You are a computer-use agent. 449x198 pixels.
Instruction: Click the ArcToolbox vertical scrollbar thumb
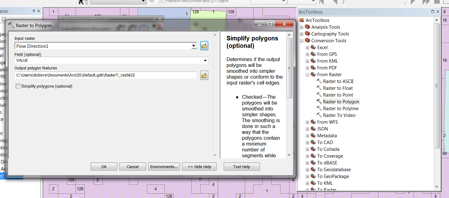tap(437, 86)
